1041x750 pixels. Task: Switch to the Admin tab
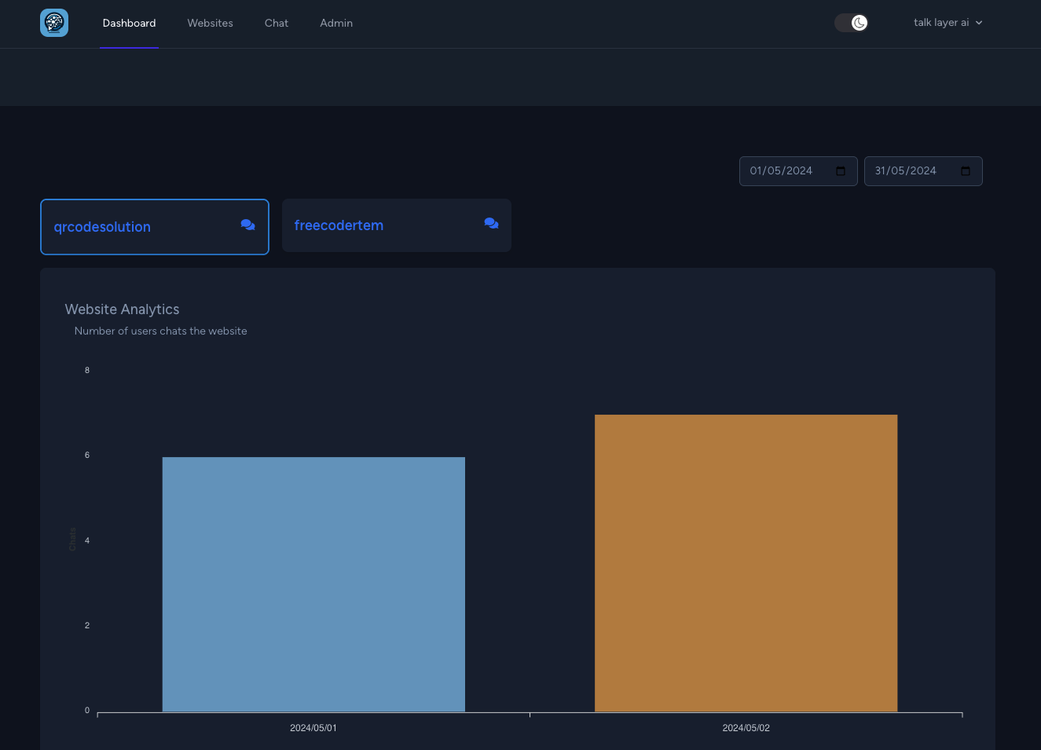coord(336,24)
